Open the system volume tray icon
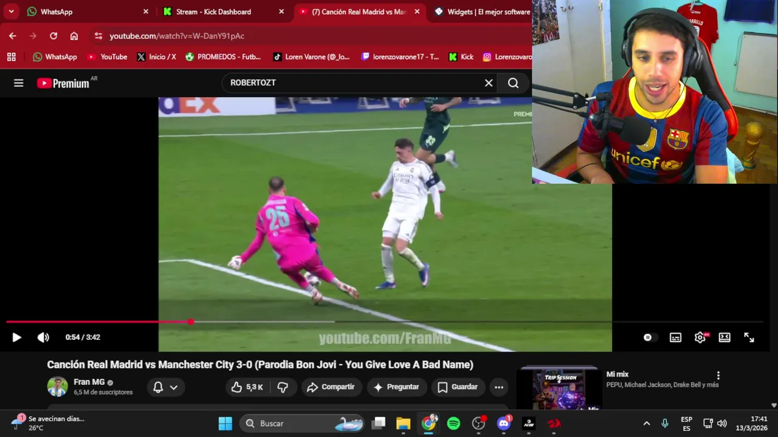Screen dimensions: 778x437 coord(722,423)
